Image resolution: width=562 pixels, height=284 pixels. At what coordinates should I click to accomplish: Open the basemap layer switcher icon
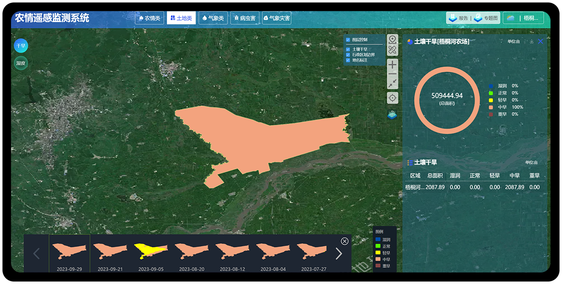392,115
